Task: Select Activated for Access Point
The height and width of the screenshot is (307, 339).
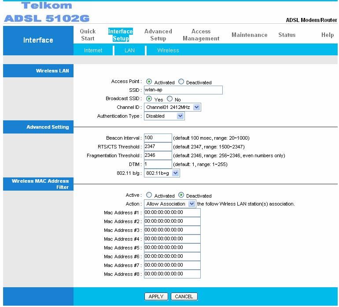Action: coord(149,82)
